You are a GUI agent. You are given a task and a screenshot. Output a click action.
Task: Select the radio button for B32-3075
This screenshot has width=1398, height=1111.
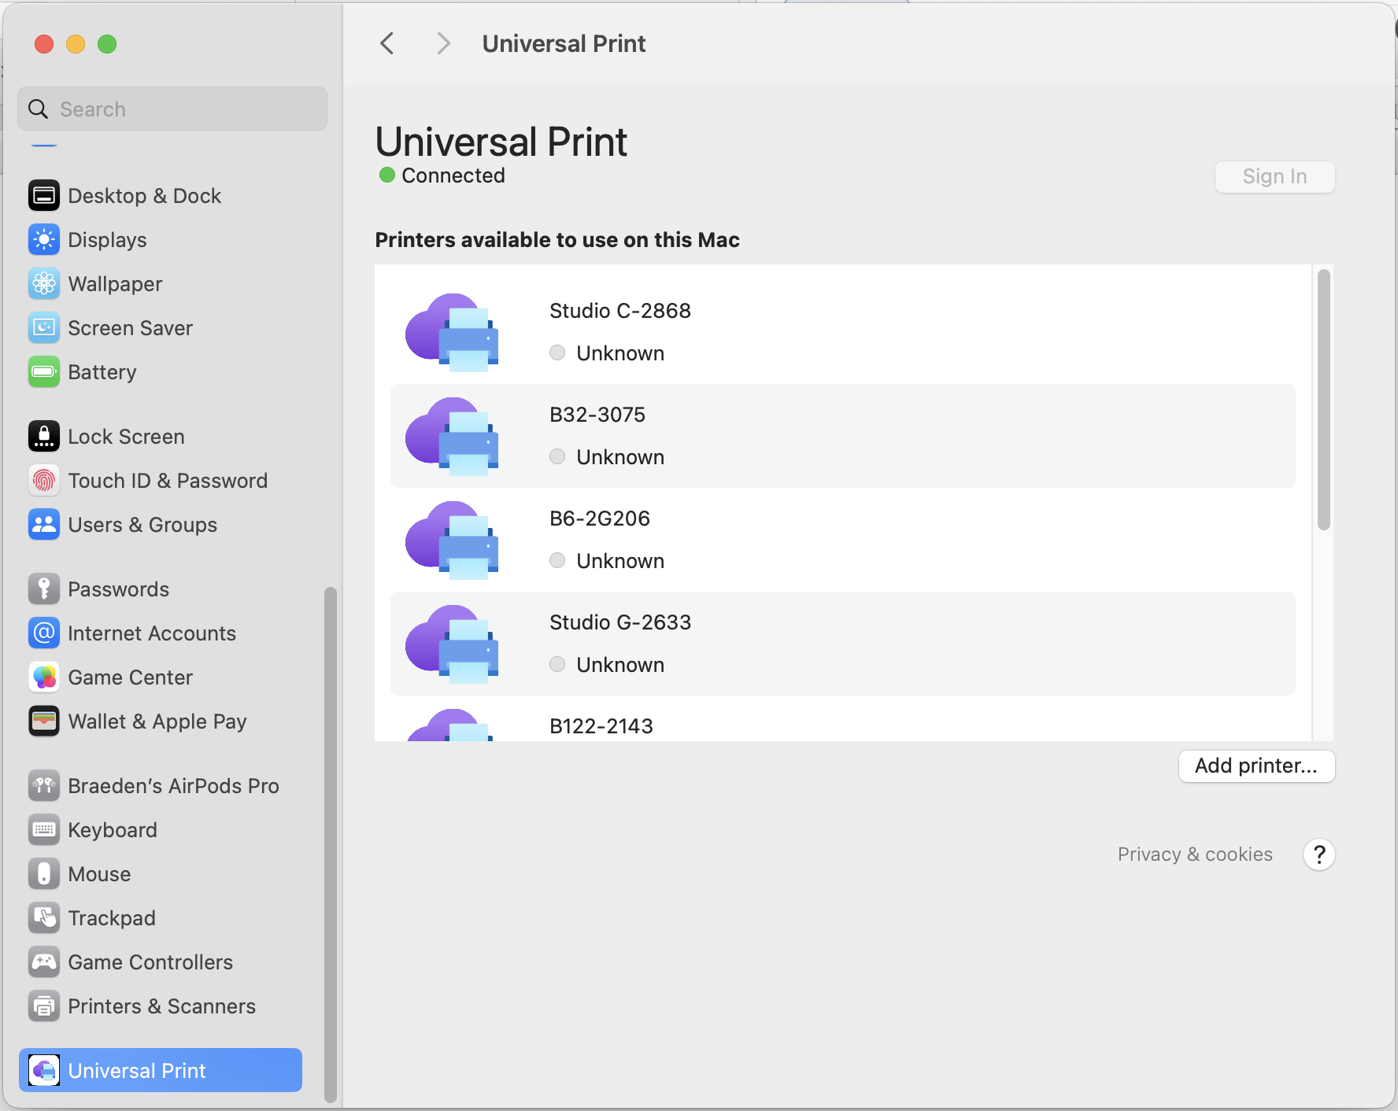tap(557, 456)
